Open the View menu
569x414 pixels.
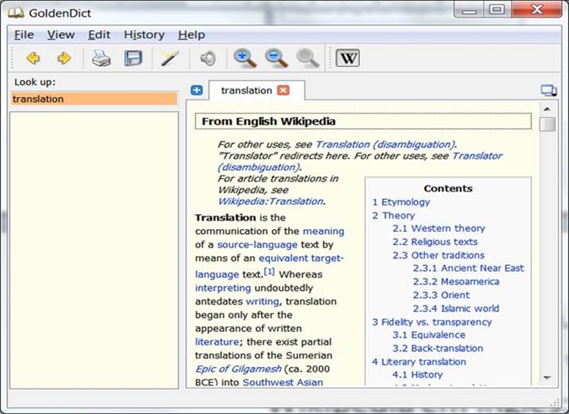click(x=61, y=35)
